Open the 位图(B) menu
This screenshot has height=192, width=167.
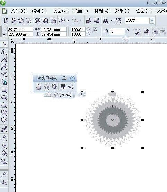pos(143,11)
